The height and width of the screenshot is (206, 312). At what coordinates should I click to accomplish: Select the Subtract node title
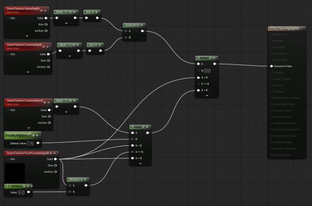pos(131,25)
